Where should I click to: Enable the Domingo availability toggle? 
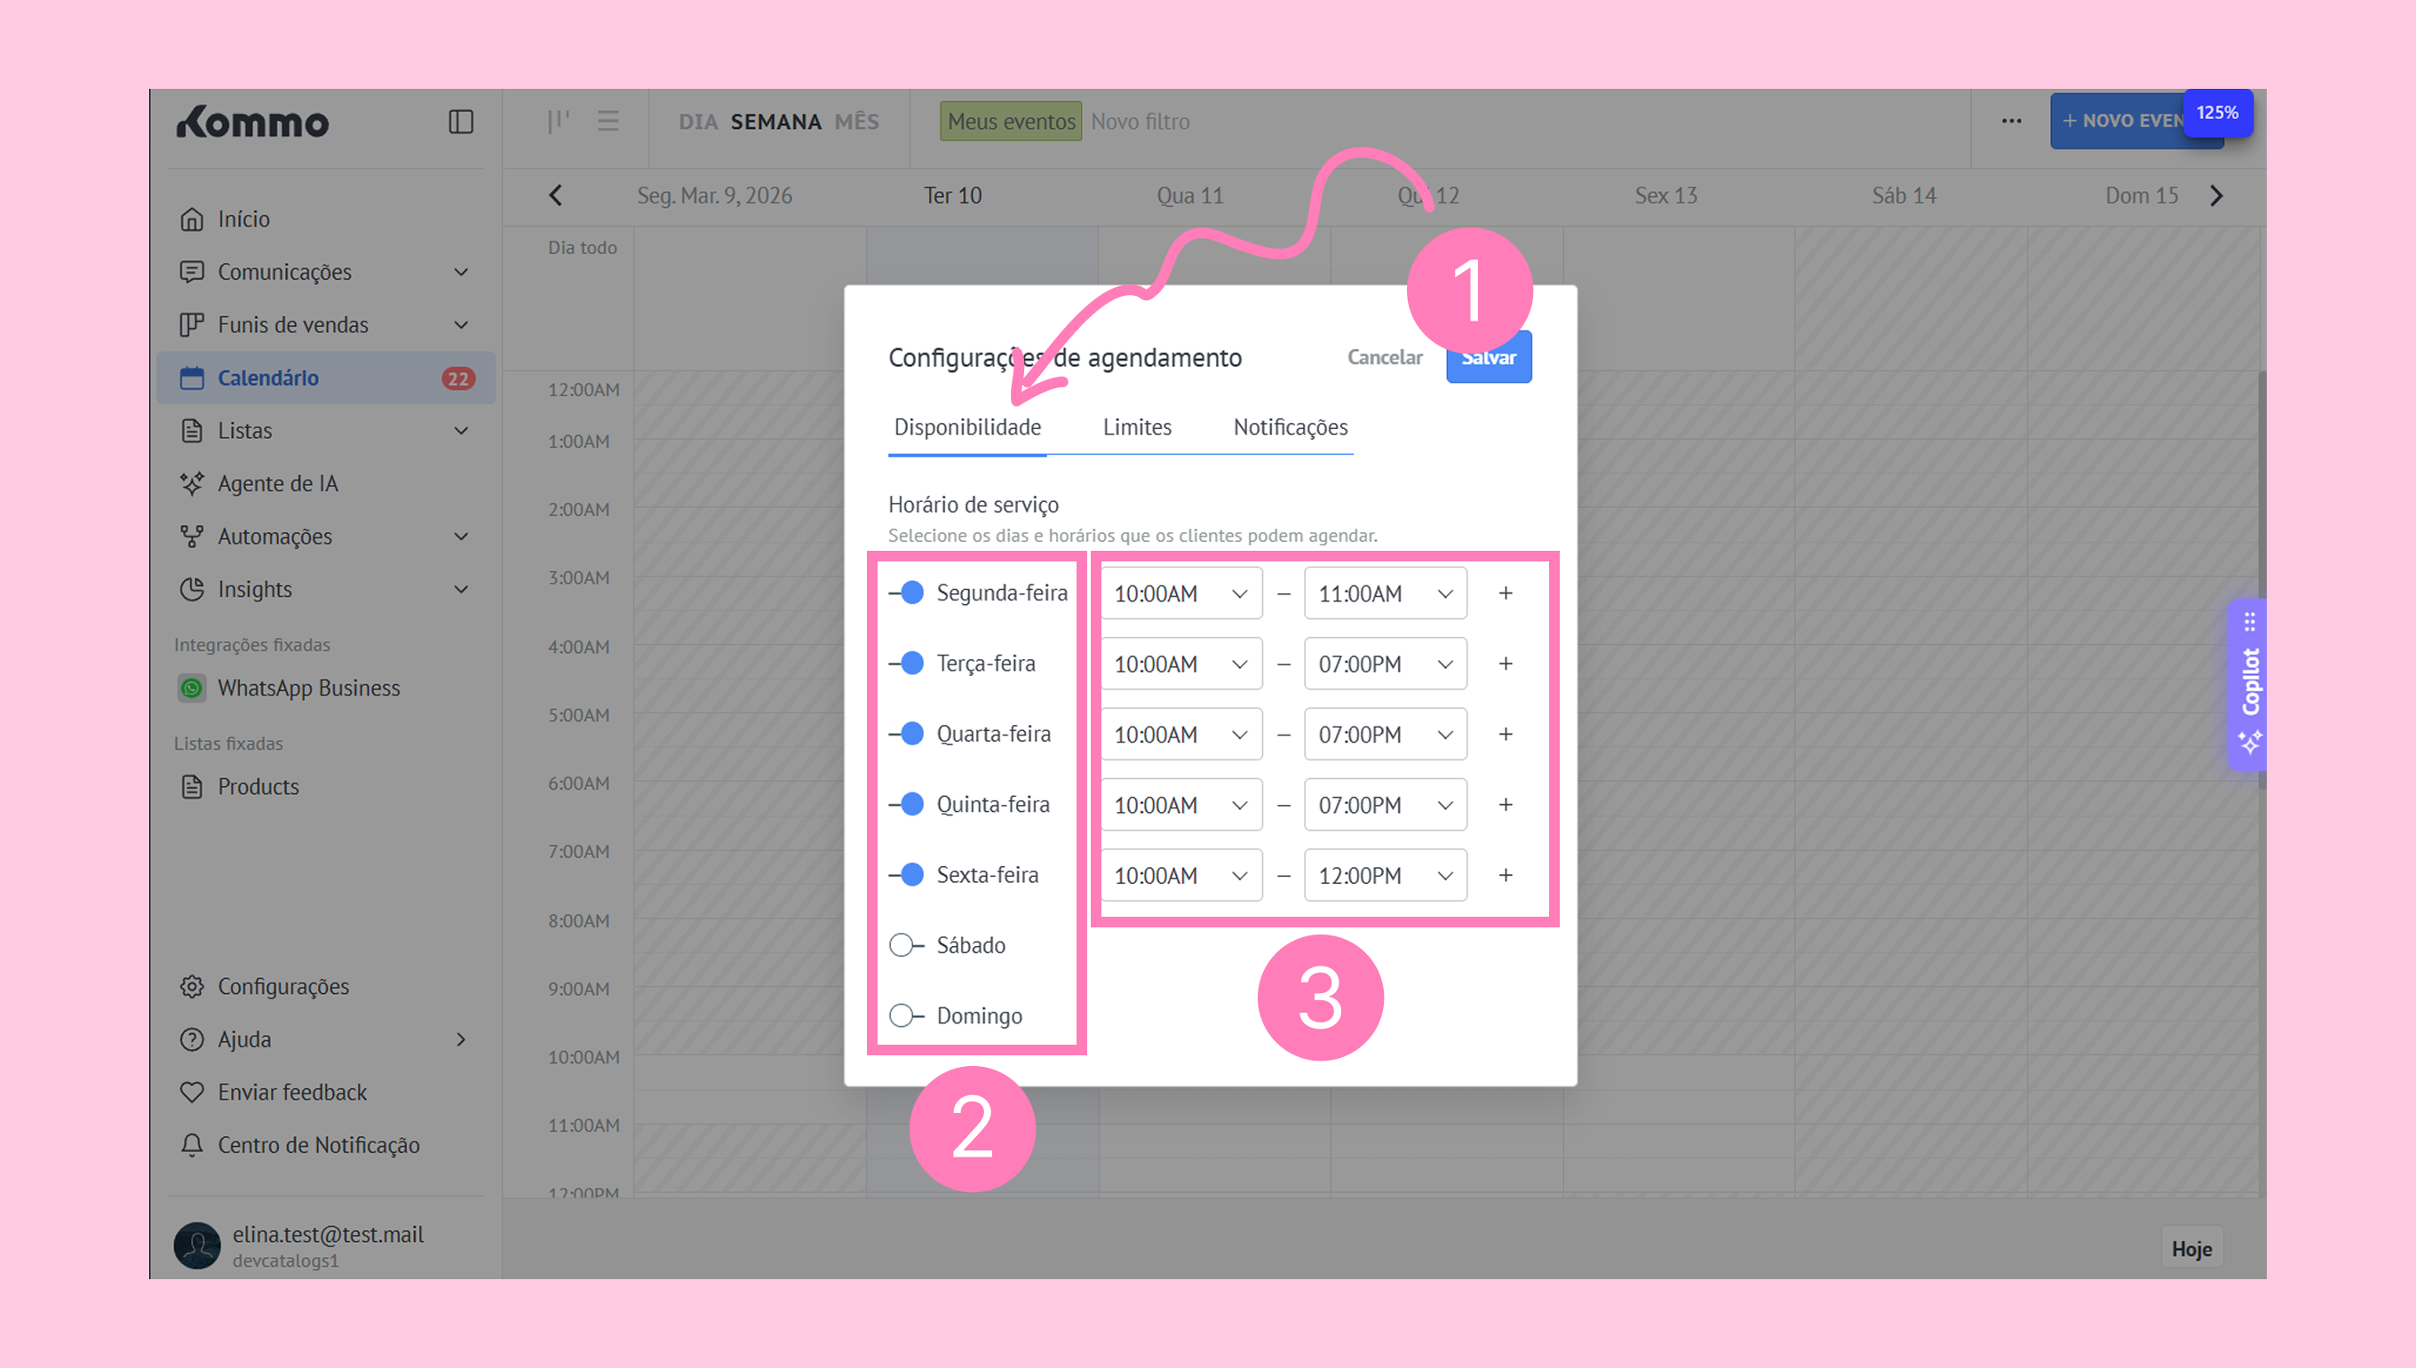click(907, 1015)
